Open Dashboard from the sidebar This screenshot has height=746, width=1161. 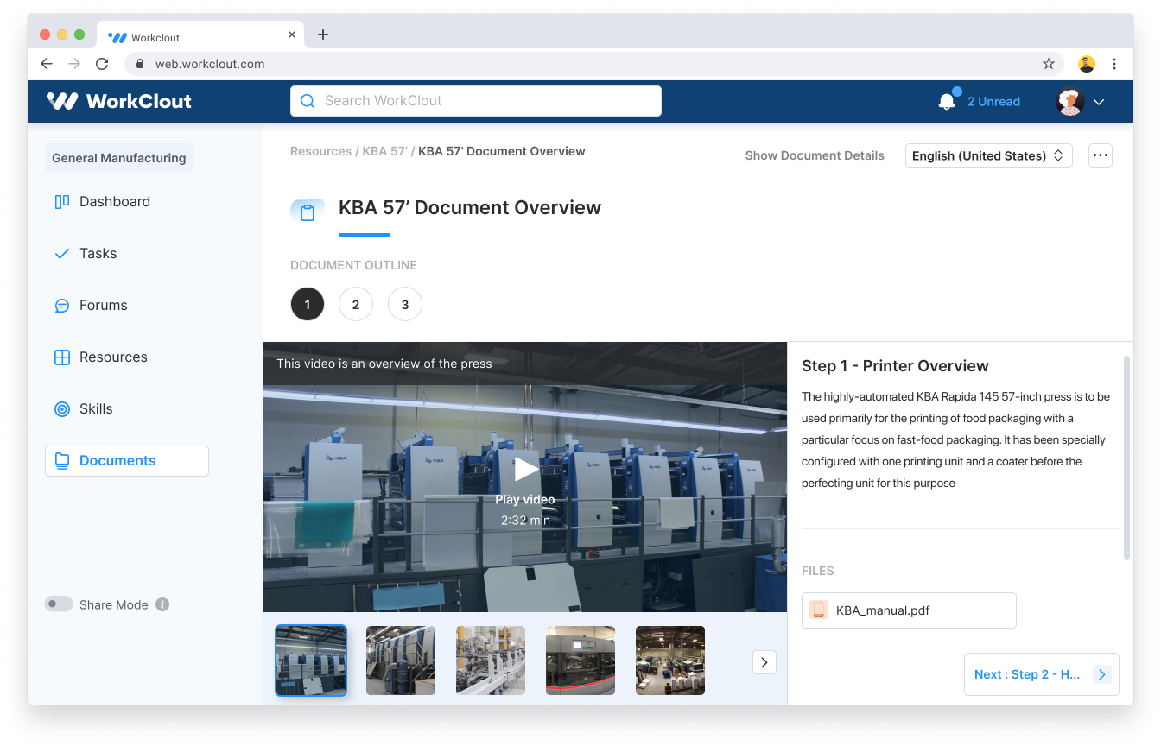[114, 201]
